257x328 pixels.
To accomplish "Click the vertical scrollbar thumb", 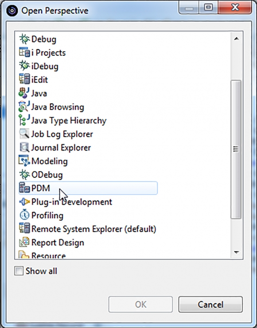I will [236, 149].
